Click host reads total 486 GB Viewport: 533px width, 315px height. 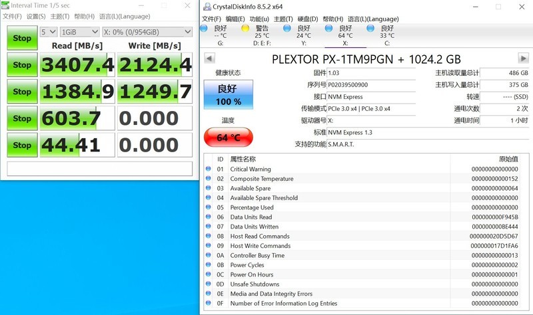pyautogui.click(x=504, y=73)
